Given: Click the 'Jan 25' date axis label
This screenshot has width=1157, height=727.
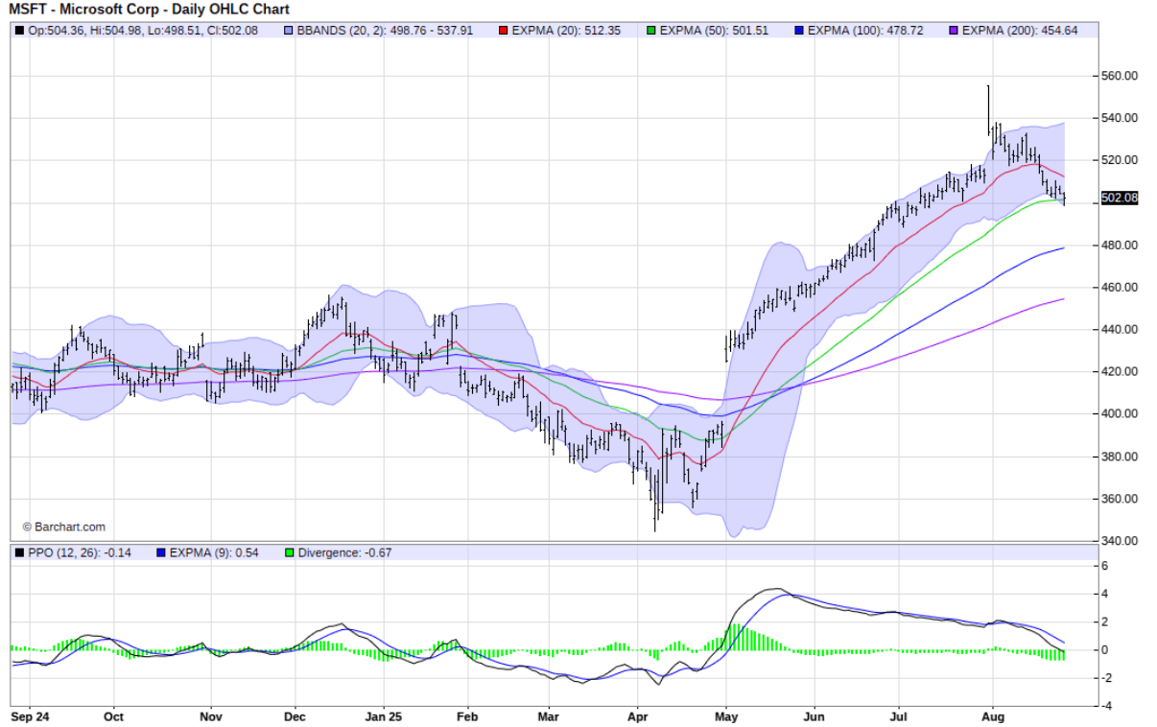Looking at the screenshot, I should click(x=383, y=716).
